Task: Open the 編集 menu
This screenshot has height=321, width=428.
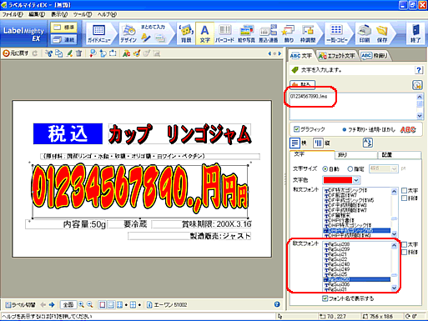Action: pos(37,14)
